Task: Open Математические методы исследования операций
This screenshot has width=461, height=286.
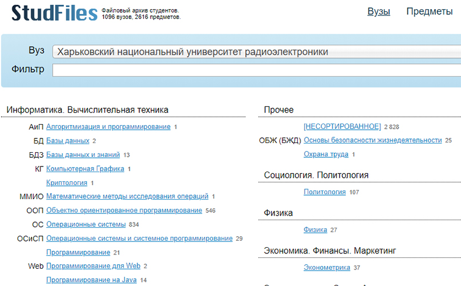Action: point(127,196)
